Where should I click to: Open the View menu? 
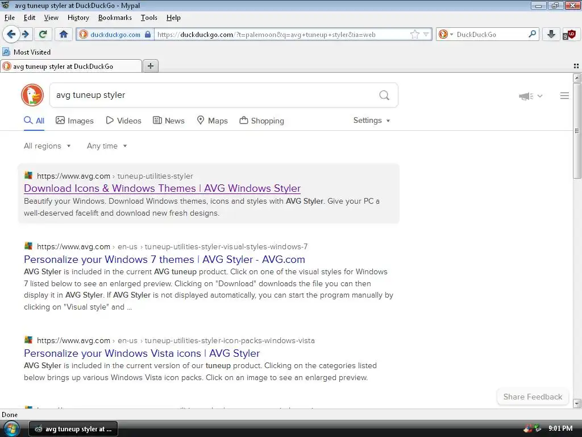point(51,18)
